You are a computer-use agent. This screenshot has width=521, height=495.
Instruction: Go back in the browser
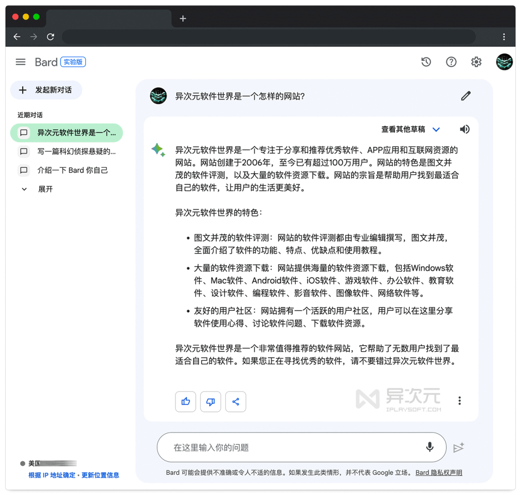[17, 37]
